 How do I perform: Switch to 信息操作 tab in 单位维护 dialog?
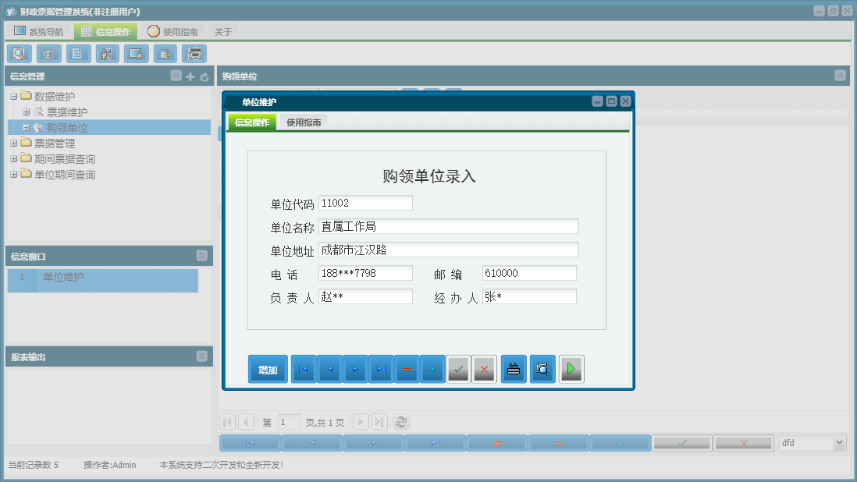(x=252, y=122)
